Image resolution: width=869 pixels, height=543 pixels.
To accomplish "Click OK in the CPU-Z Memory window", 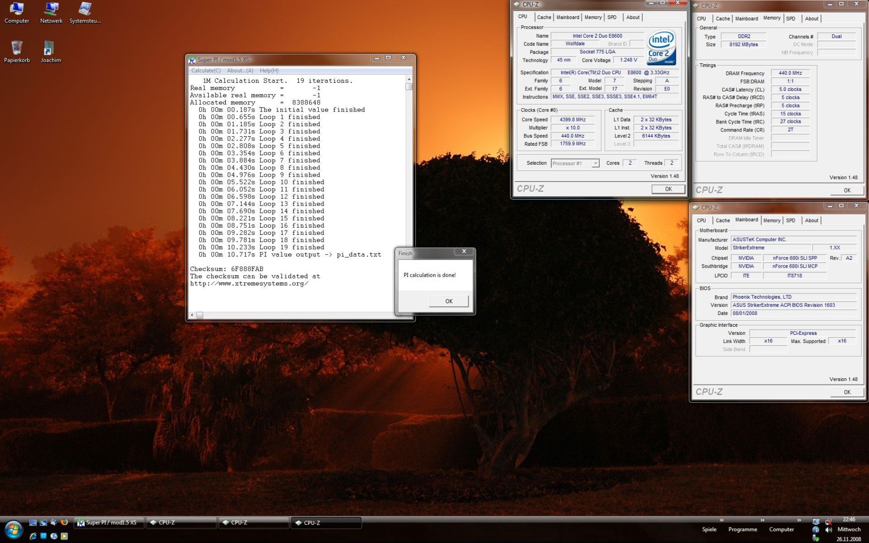I will pyautogui.click(x=847, y=190).
